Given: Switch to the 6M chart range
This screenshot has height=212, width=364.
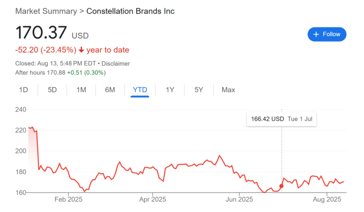Looking at the screenshot, I should click(110, 90).
